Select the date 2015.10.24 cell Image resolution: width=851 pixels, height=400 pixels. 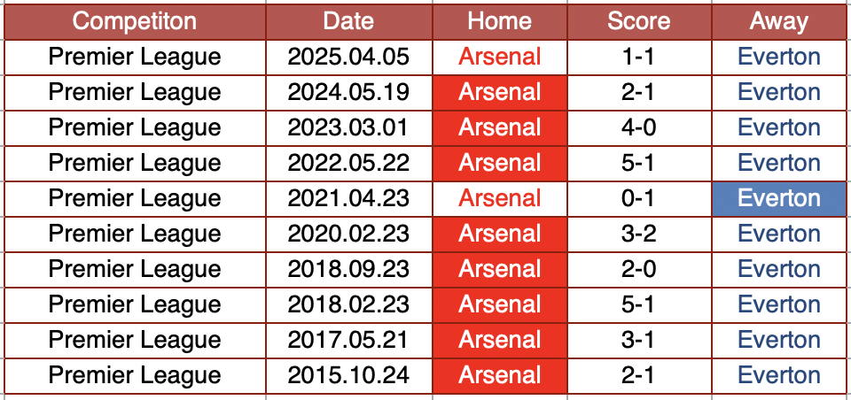[348, 375]
